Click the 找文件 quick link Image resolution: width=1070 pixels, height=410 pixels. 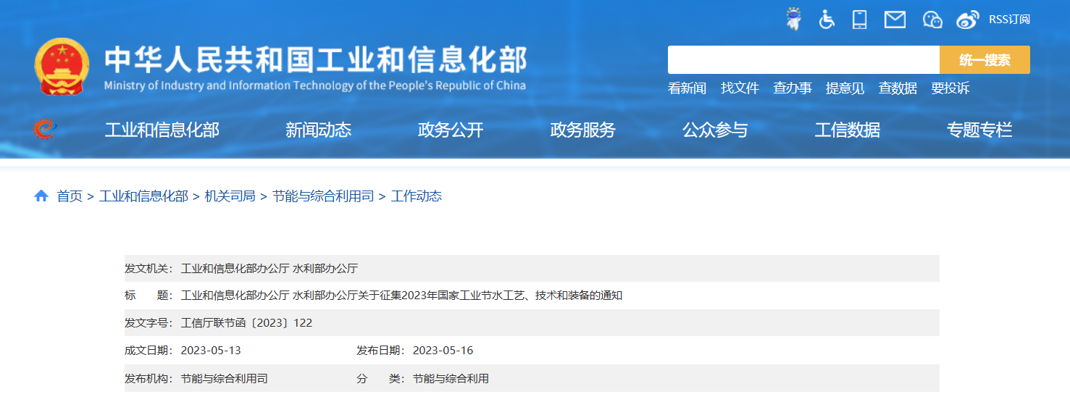pos(740,88)
